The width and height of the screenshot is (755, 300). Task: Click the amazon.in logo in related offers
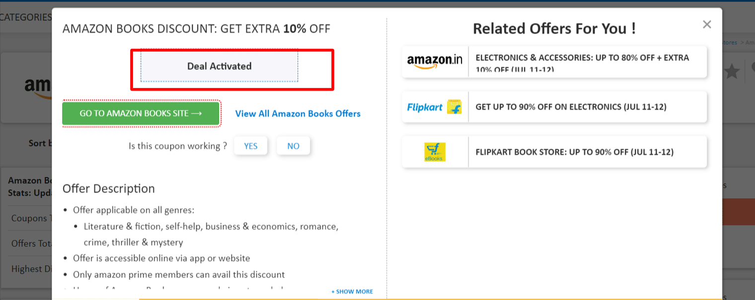pos(435,62)
